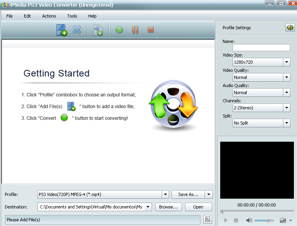Open the Help menu
This screenshot has width=297, height=226.
point(92,16)
